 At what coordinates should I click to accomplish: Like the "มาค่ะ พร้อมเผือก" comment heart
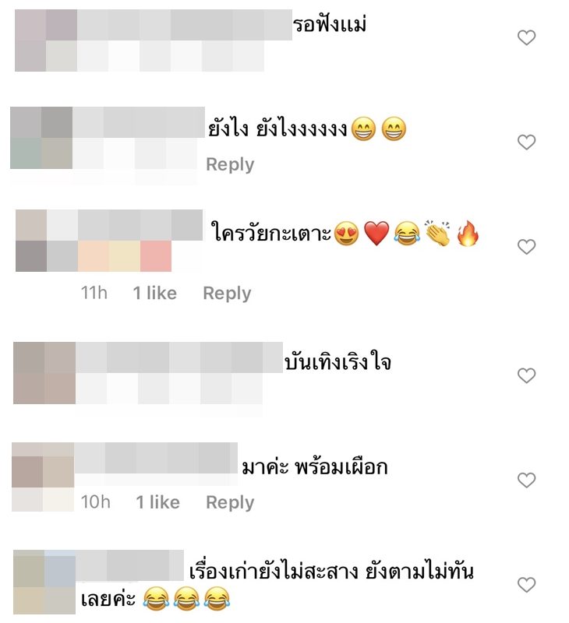click(x=526, y=480)
